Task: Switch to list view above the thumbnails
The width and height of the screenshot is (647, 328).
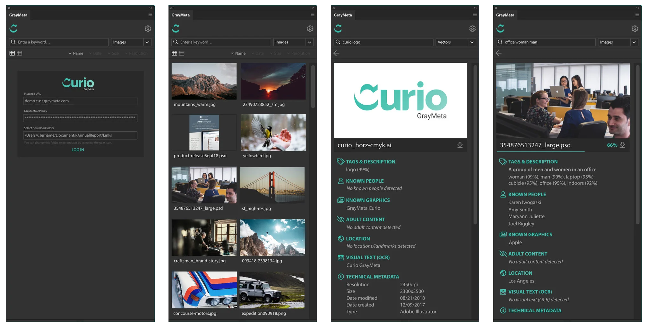Action: tap(182, 53)
